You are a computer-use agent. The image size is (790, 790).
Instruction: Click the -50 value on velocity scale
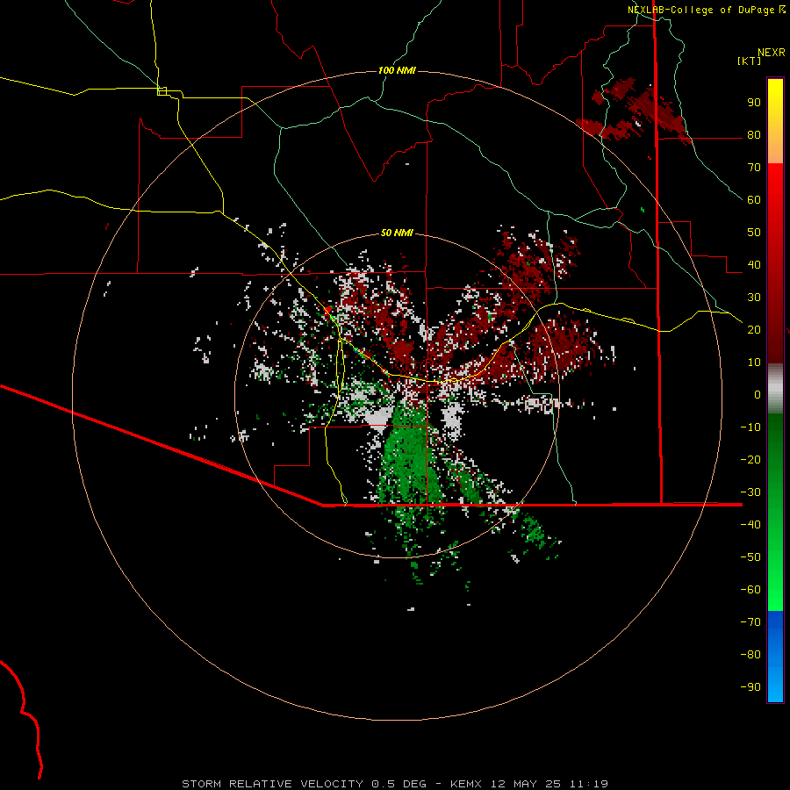[750, 557]
